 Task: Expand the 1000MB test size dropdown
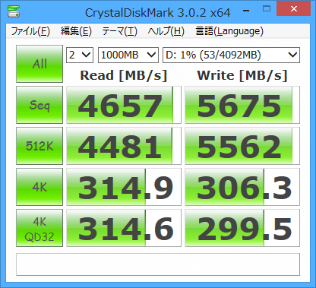point(128,55)
